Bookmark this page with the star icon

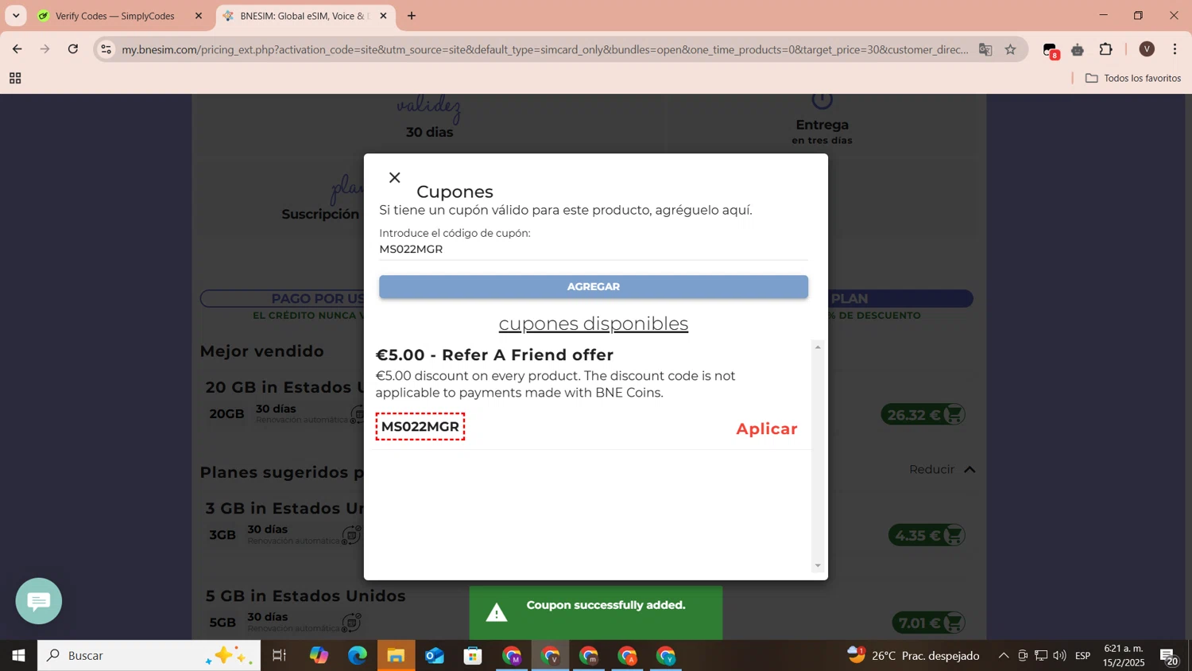click(1011, 49)
